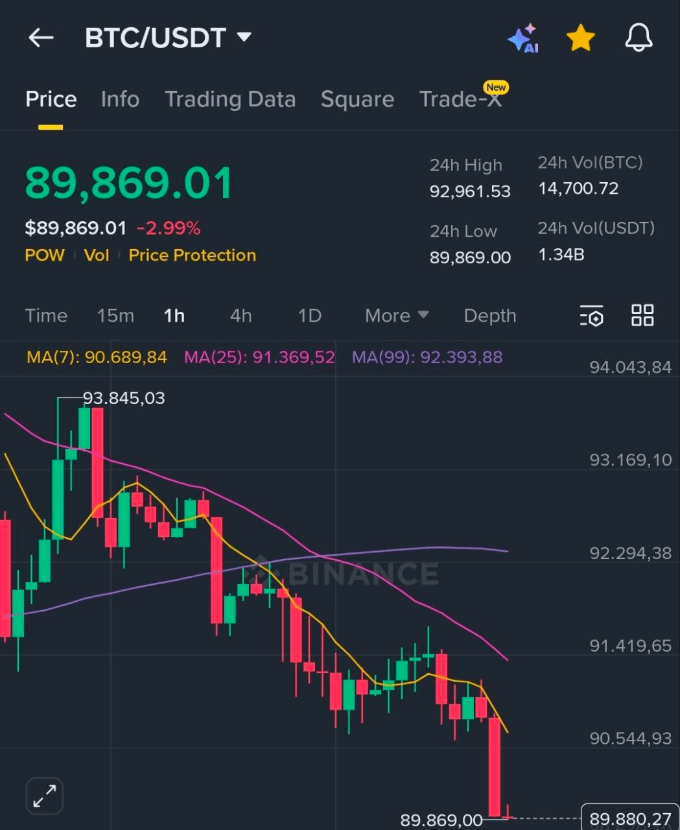Show the Depth chart view

(x=490, y=316)
